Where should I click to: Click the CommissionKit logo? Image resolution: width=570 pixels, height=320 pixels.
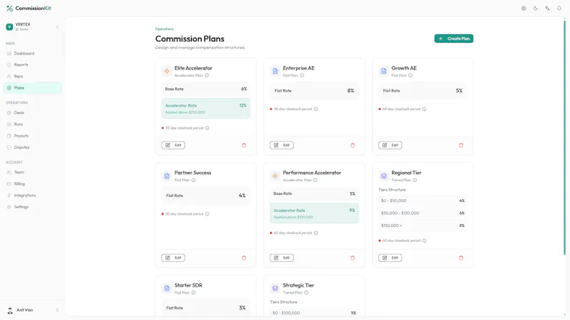tap(28, 8)
